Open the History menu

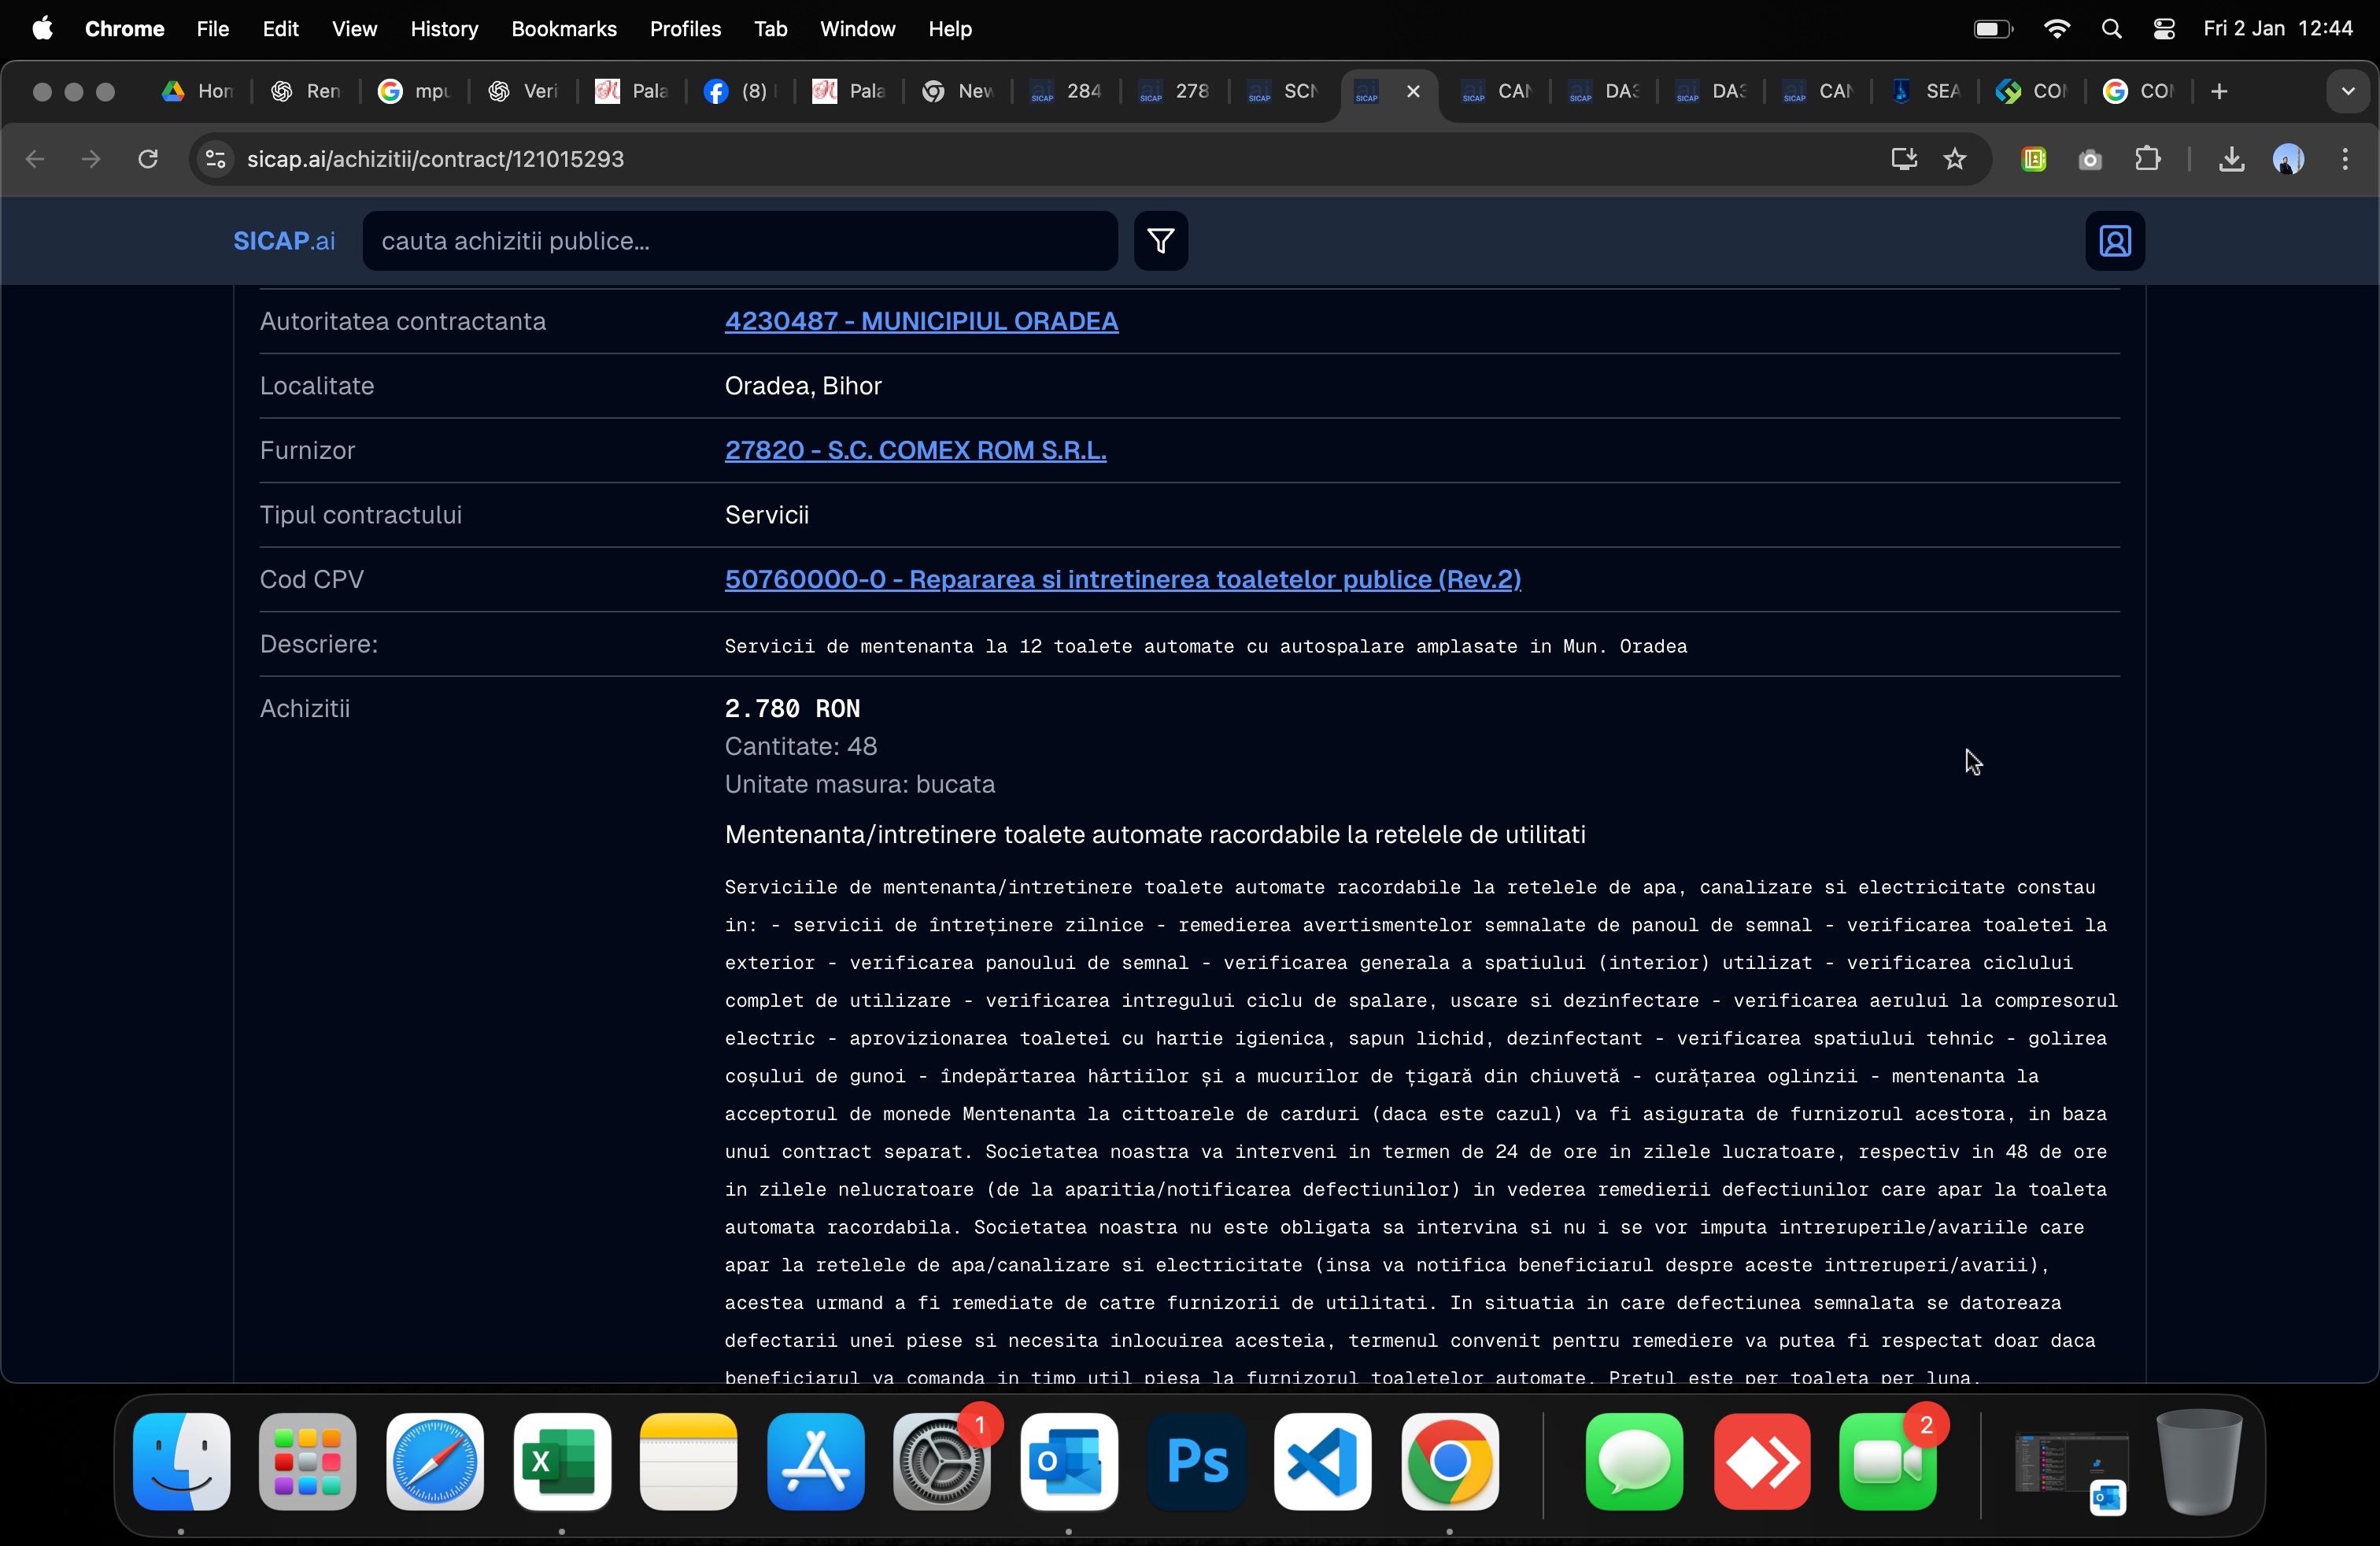pos(444,29)
